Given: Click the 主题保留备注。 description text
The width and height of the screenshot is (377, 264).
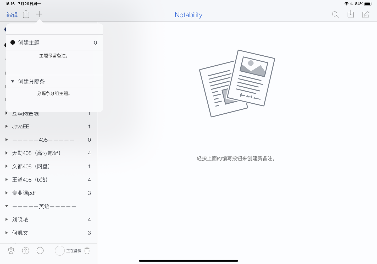Looking at the screenshot, I should [54, 56].
